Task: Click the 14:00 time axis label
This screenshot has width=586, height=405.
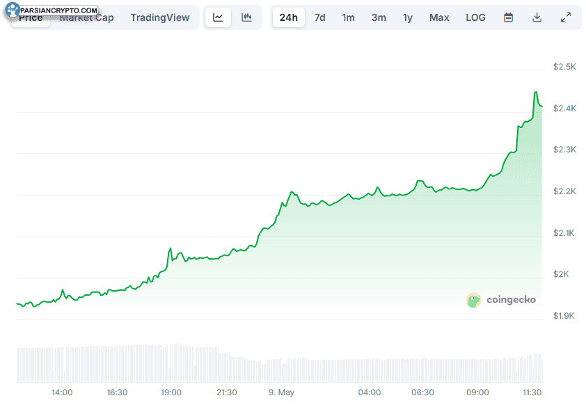Action: coord(62,392)
